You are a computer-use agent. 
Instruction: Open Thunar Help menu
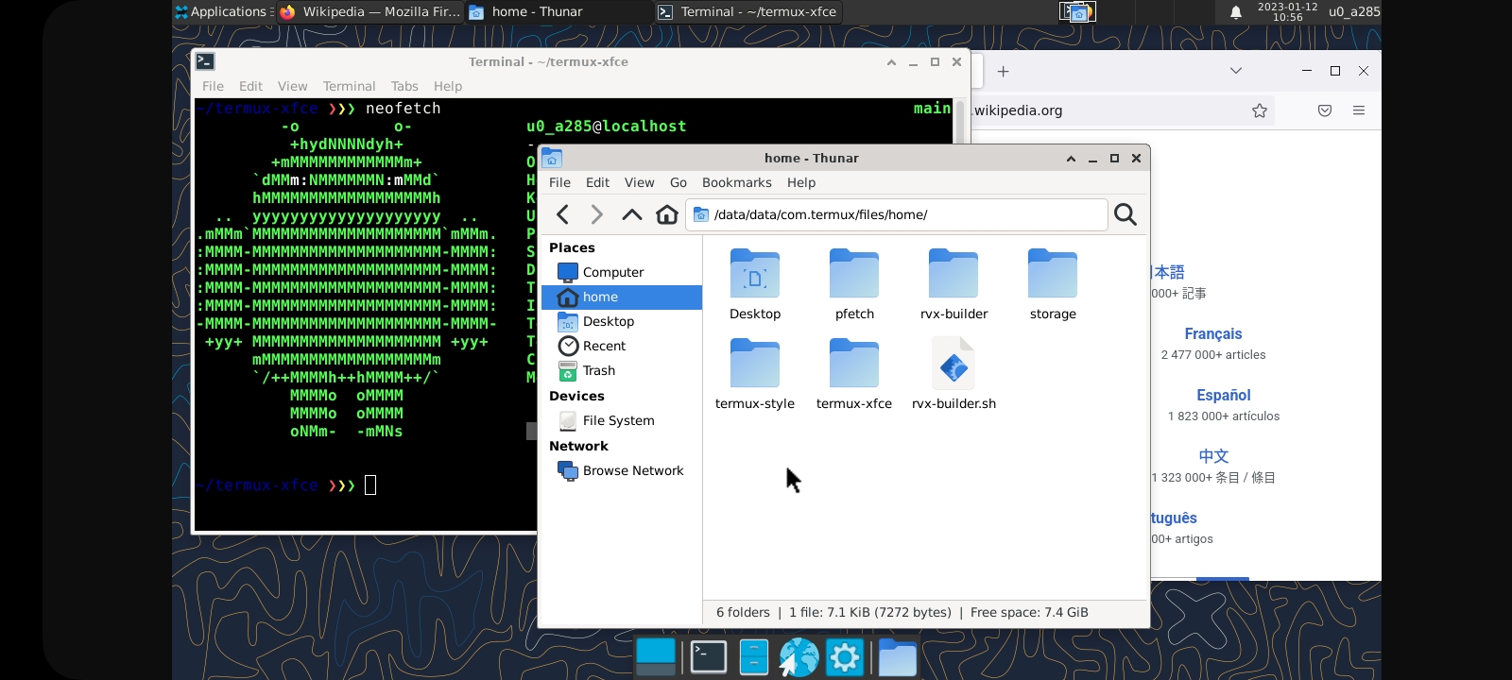click(x=801, y=182)
